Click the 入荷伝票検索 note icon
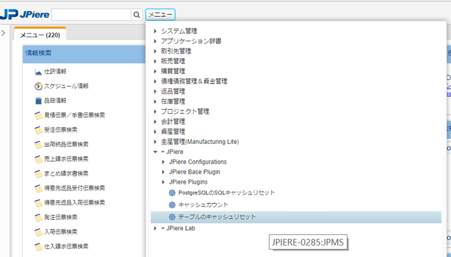This screenshot has height=257, width=451. [x=38, y=232]
